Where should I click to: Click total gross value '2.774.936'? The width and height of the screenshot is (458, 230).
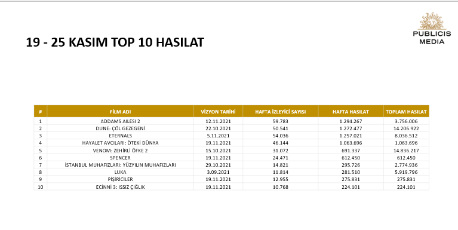point(406,165)
